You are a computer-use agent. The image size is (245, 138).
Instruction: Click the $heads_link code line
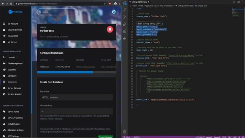[x=166, y=100]
